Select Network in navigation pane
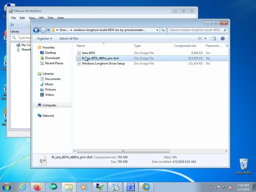Viewport: 256px width, 192px height. click(x=48, y=116)
